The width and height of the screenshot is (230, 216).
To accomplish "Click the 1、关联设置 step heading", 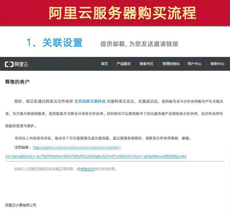I will [x=54, y=43].
